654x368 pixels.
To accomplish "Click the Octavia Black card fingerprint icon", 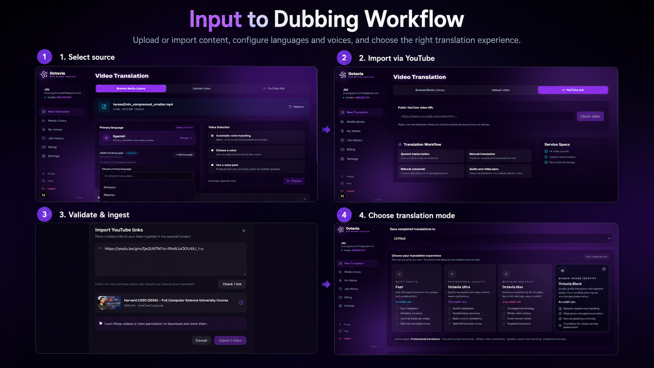I will click(x=562, y=271).
